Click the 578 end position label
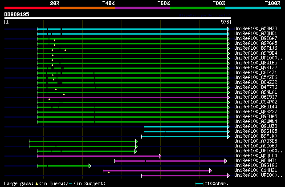285x187 pixels. point(225,22)
